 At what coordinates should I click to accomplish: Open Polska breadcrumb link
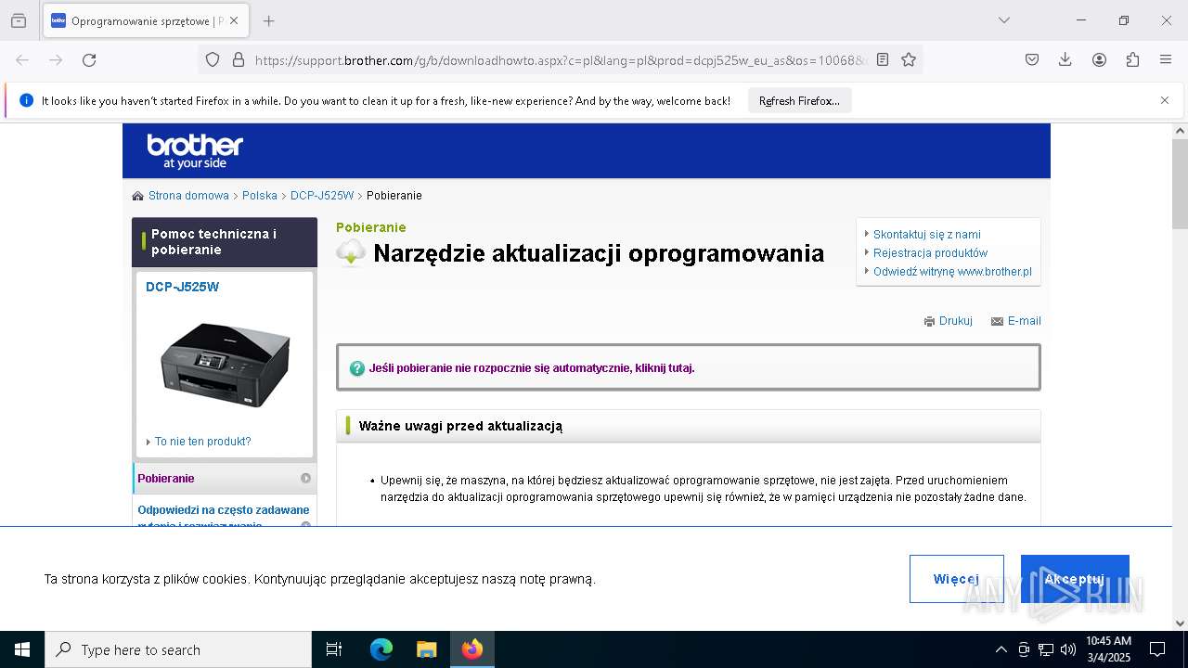point(260,196)
